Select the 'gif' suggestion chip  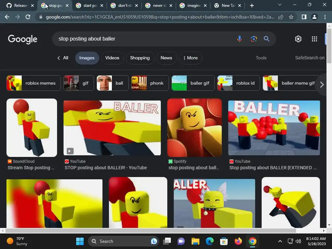coord(79,83)
